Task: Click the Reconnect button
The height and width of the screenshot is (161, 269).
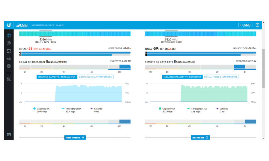Action: pyautogui.click(x=200, y=138)
